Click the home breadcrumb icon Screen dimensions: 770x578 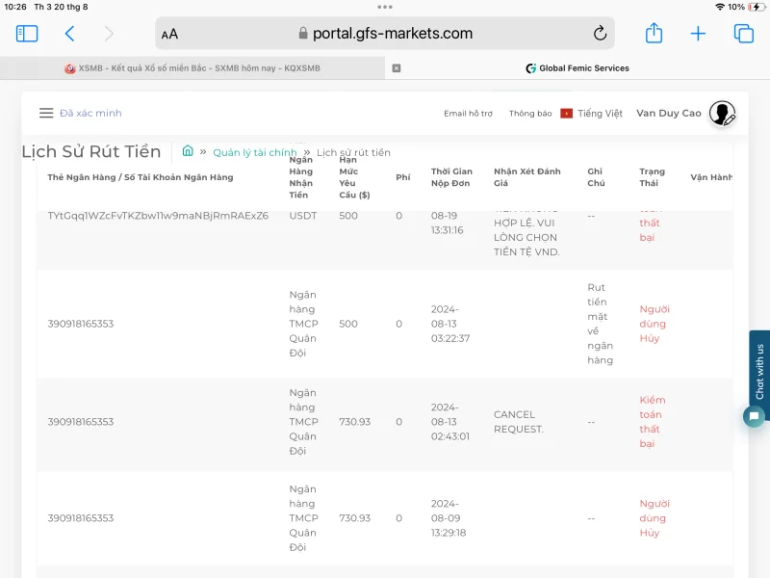coord(188,151)
